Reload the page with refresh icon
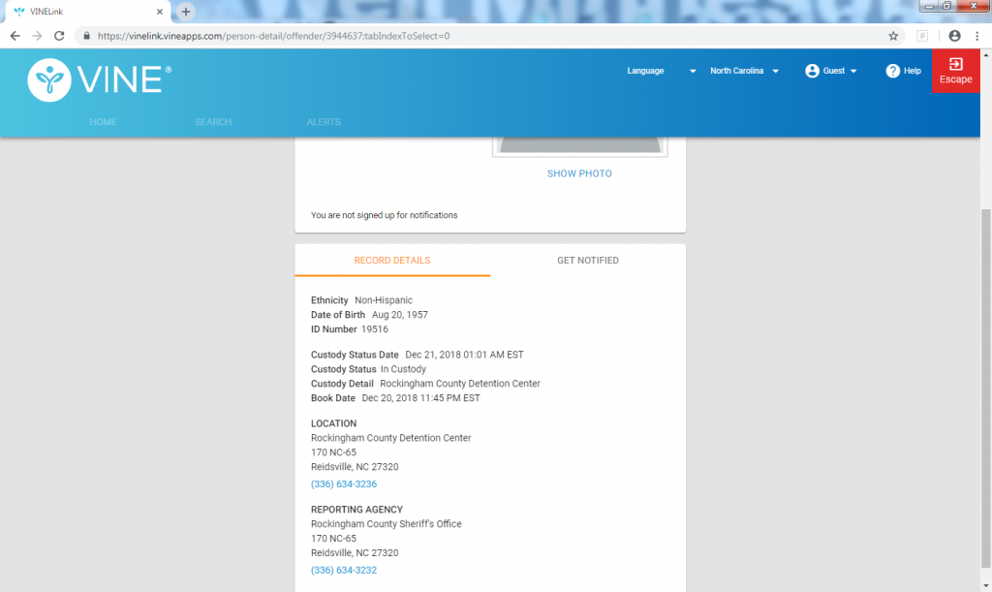Image resolution: width=992 pixels, height=592 pixels. coord(59,36)
